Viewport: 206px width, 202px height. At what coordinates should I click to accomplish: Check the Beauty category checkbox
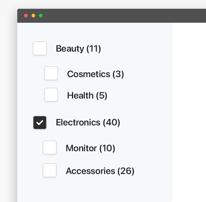(40, 48)
